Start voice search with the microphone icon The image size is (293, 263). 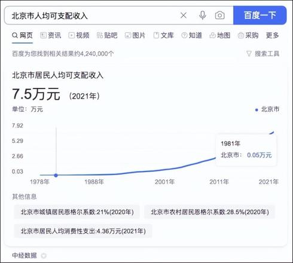coord(203,15)
